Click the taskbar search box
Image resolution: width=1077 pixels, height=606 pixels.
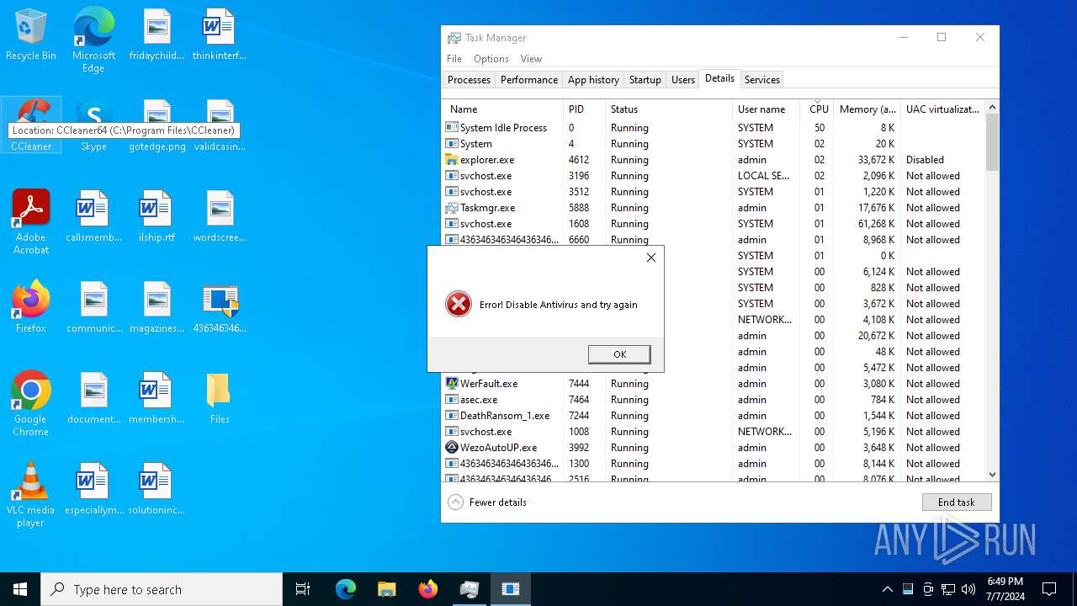(162, 589)
